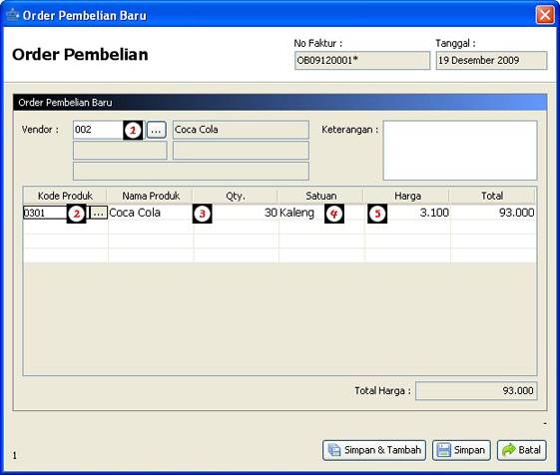Image resolution: width=560 pixels, height=475 pixels.
Task: Click the numbered marker 2 badge
Action: point(77,214)
